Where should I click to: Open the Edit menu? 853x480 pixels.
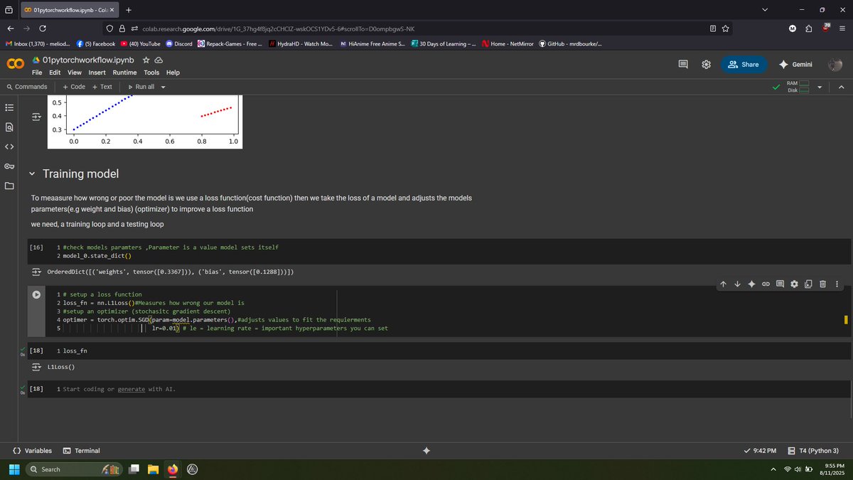coord(55,73)
